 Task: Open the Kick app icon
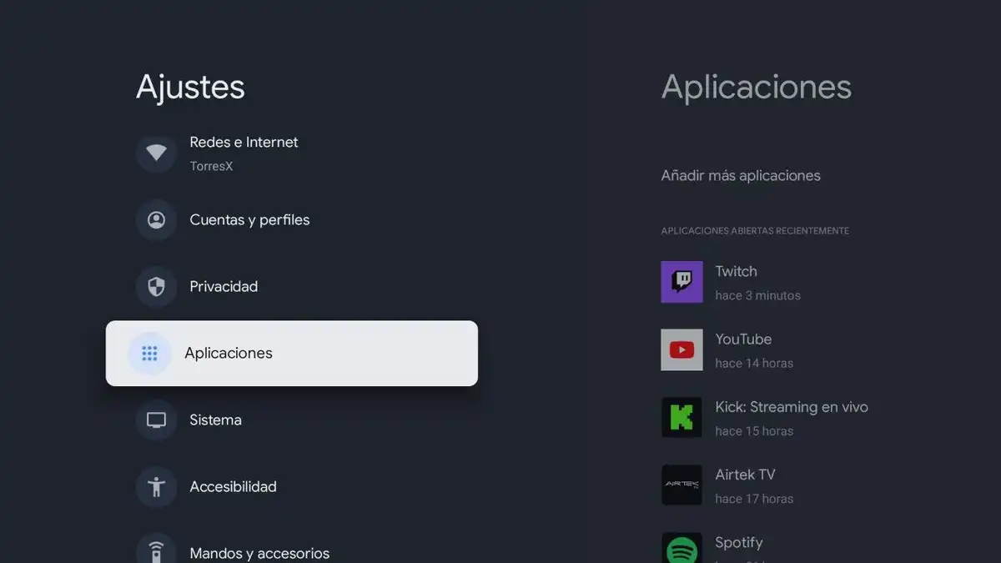[682, 417]
